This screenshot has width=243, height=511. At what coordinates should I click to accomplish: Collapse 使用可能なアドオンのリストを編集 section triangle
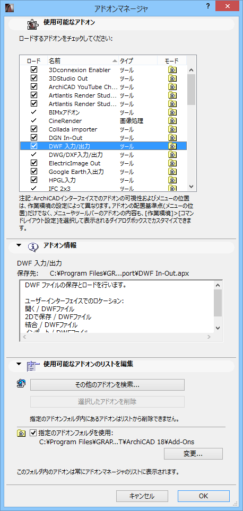[19, 364]
